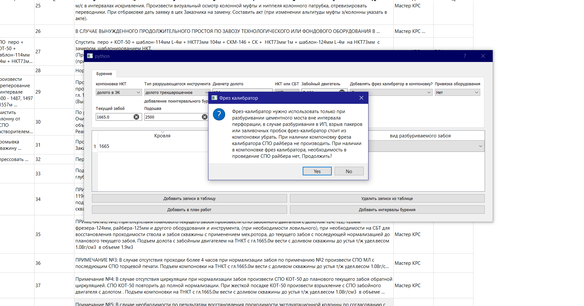
Task: Select the Примечание №4 cell in row 37
Action: (x=234, y=286)
